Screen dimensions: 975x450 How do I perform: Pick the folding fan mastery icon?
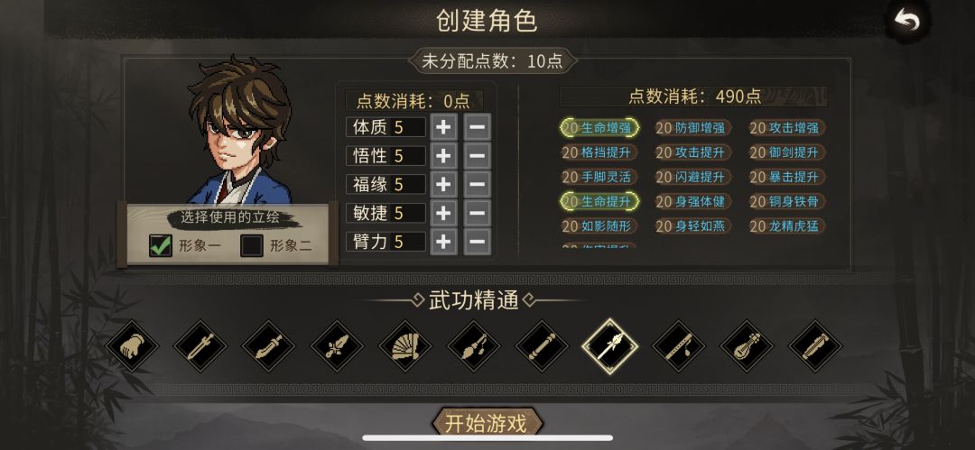tap(405, 347)
